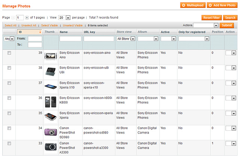The width and height of the screenshot is (240, 158).
Task: Check the box for ID 35 row
Action: (9, 113)
